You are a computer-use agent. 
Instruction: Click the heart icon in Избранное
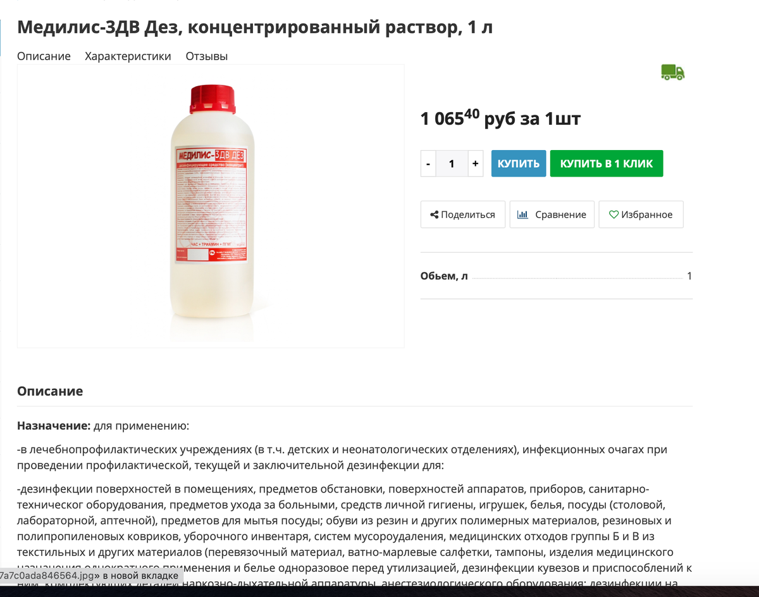pos(614,215)
